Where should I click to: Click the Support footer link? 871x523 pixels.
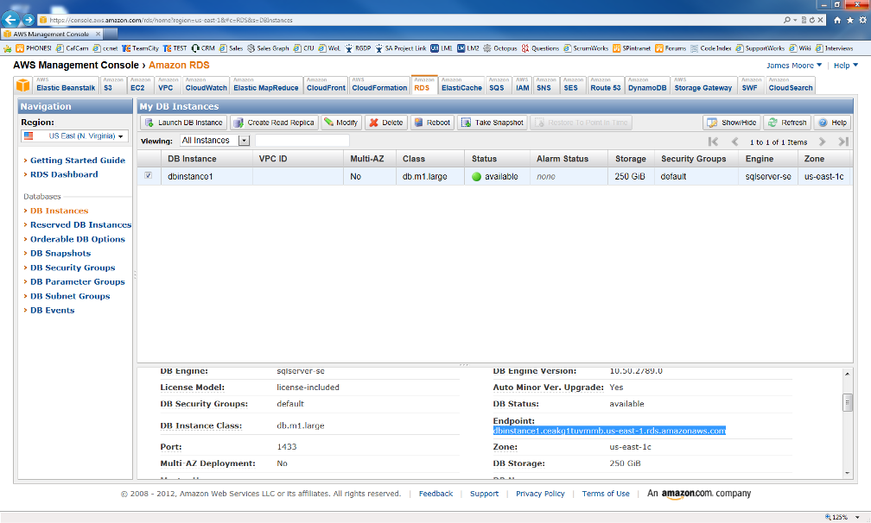(484, 494)
